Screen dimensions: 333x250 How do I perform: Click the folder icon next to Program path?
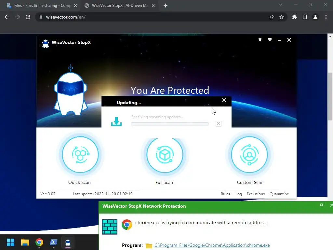149,245
